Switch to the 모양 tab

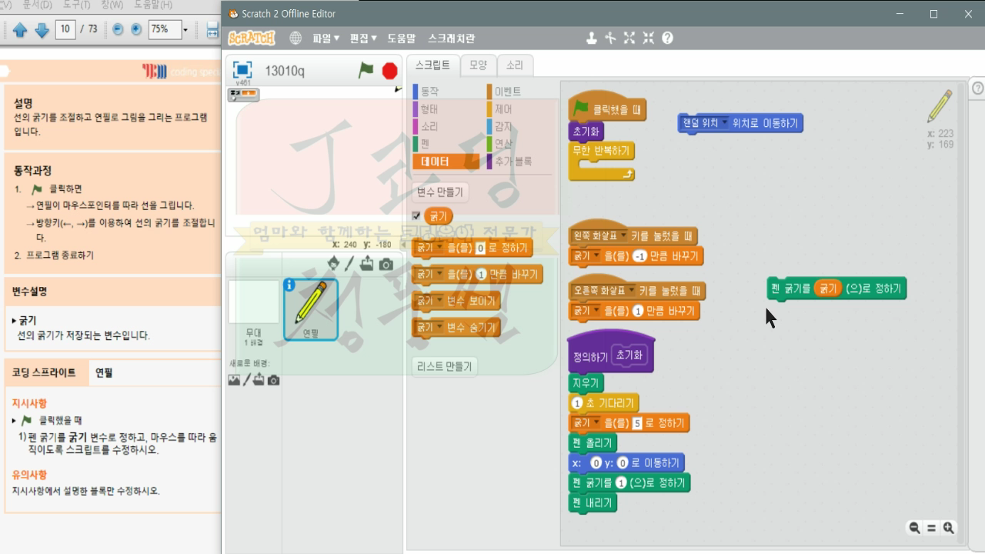[478, 65]
